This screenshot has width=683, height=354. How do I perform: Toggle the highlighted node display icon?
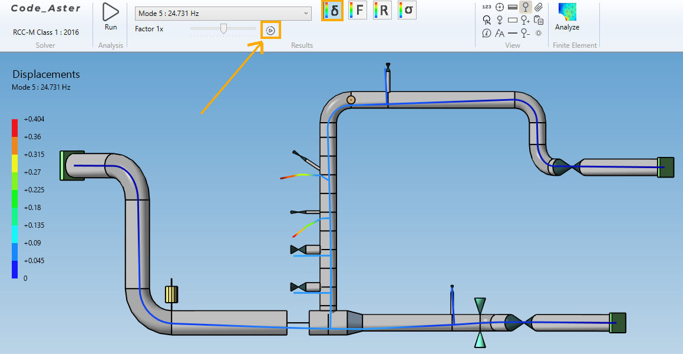click(525, 7)
